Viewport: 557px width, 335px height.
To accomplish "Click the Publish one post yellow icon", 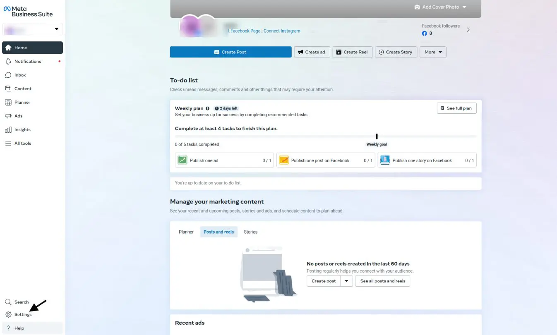I will coord(284,160).
